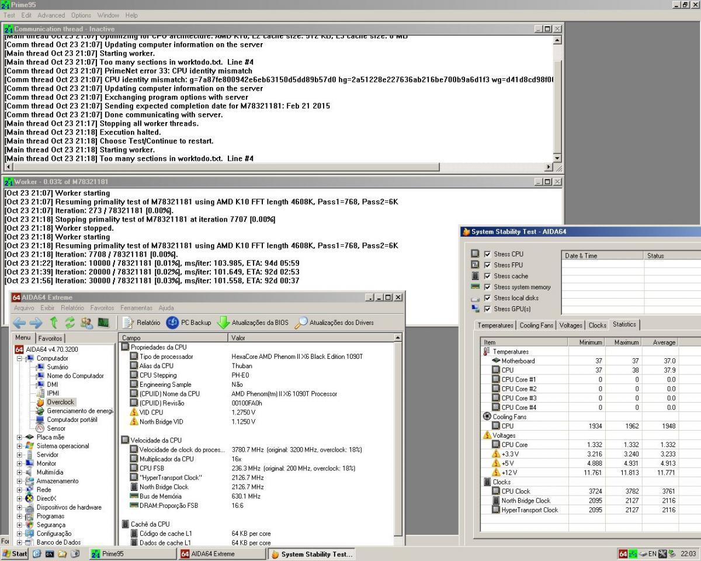The height and width of the screenshot is (561, 701).
Task: Open Prime95 Options menu
Action: click(81, 15)
